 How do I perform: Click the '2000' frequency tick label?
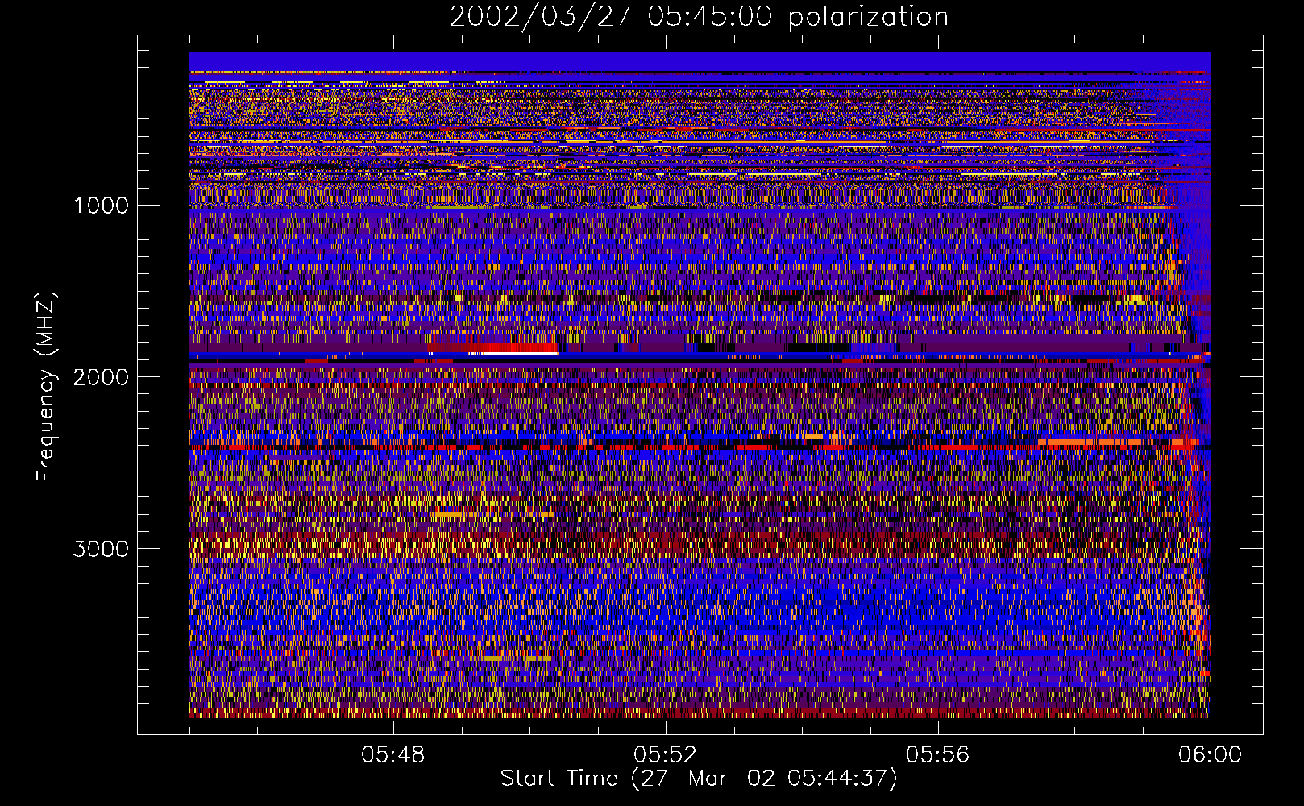101,377
